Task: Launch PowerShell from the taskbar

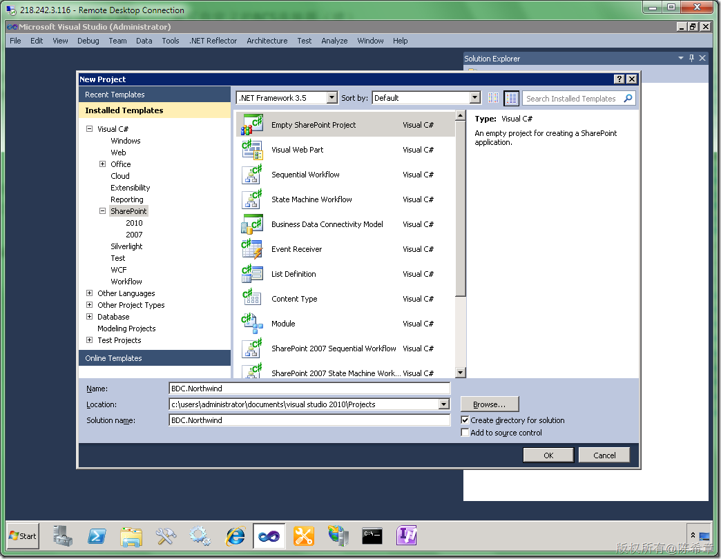Action: coord(97,536)
